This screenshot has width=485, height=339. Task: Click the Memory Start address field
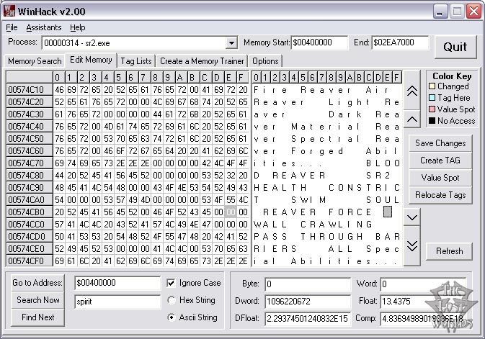point(319,42)
